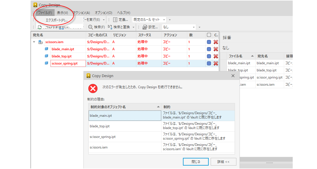Click the ステータス column header
The height and width of the screenshot is (169, 317).
pos(149,35)
